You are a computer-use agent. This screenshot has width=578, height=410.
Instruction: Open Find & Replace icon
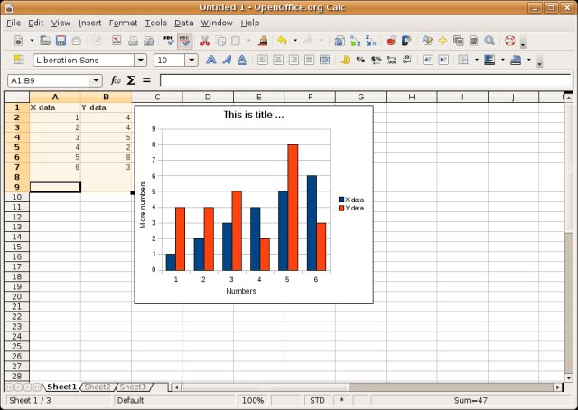click(427, 41)
